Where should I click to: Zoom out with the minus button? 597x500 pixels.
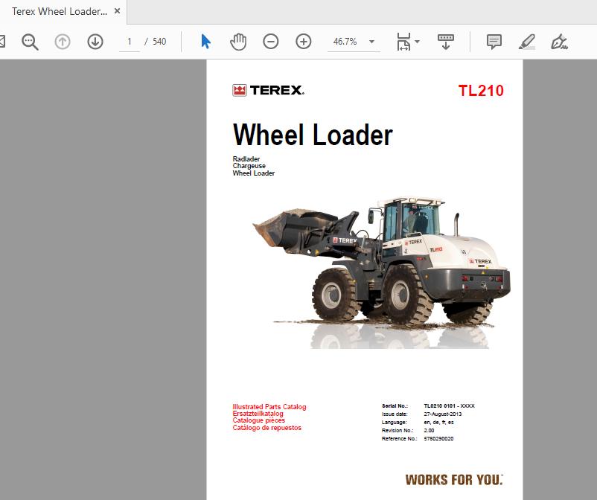coord(271,42)
